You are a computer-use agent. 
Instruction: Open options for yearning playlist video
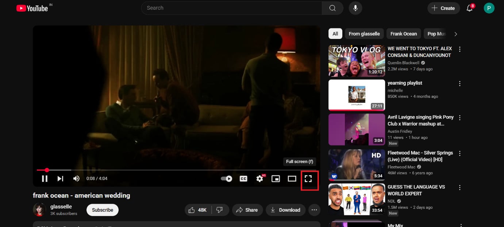coord(460,84)
